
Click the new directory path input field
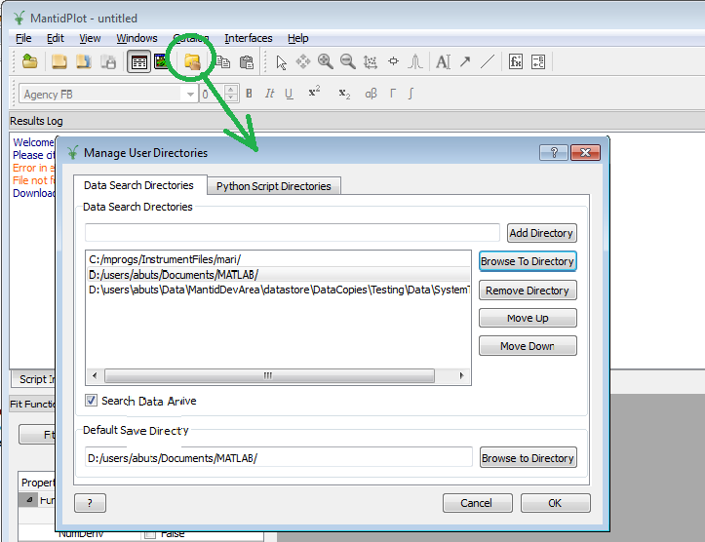pyautogui.click(x=293, y=233)
